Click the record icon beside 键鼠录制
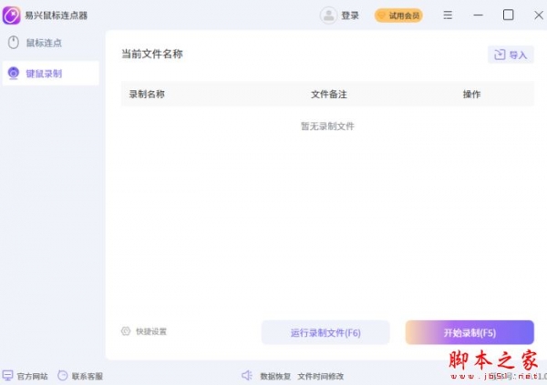547x385 pixels. coord(14,73)
